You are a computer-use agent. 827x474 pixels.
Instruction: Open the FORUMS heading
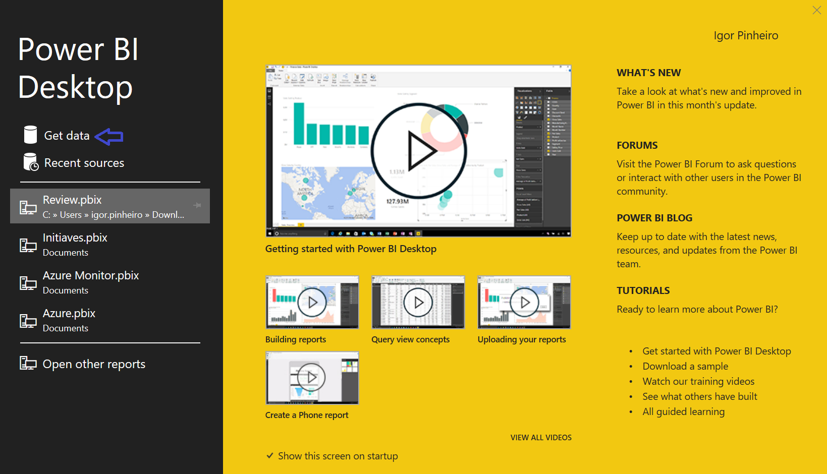[x=637, y=145]
